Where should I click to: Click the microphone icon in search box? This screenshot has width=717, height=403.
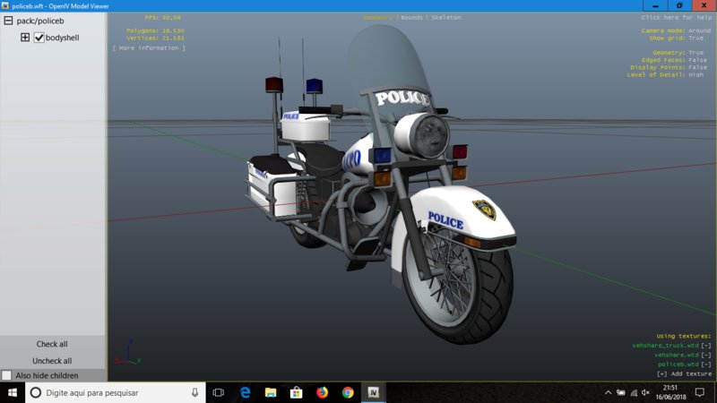(194, 392)
